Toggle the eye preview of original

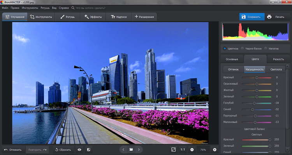(79, 149)
